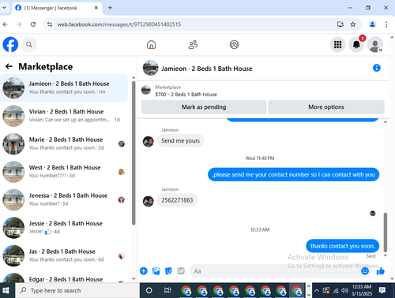Open the emoji picker

pyautogui.click(x=365, y=270)
